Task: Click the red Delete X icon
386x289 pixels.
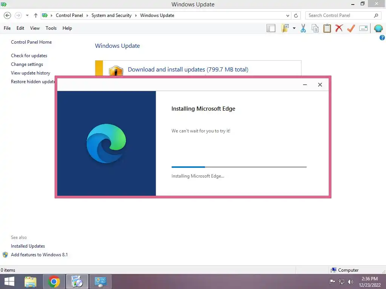Action: point(339,28)
